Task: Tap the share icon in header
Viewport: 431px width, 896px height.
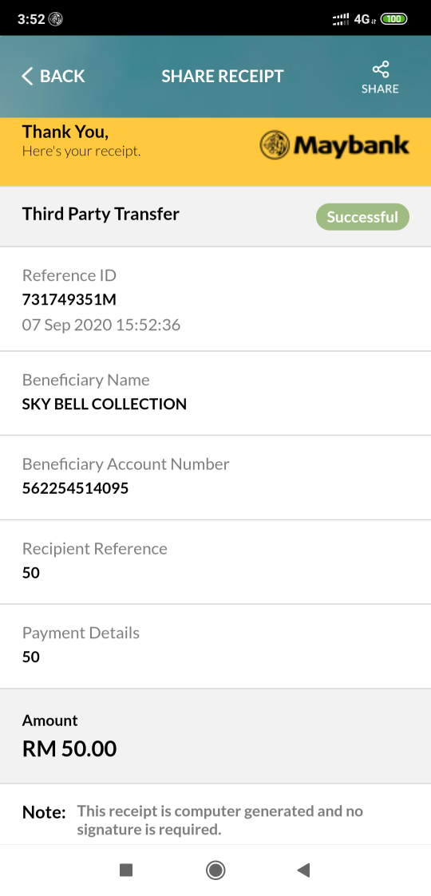Action: click(380, 69)
